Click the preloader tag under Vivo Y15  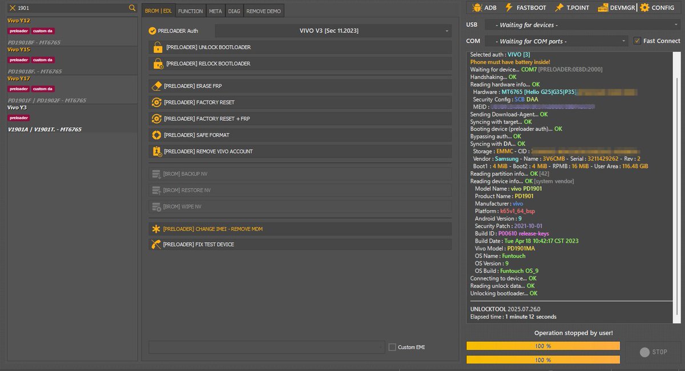(19, 59)
